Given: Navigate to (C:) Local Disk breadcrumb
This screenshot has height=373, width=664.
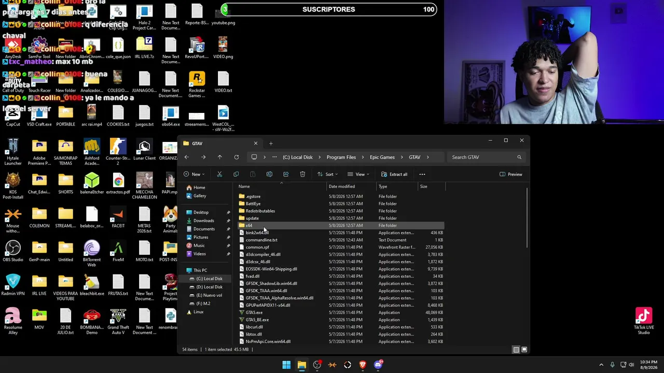Looking at the screenshot, I should pos(298,157).
